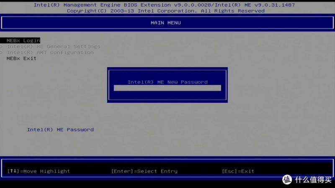
Task: Click the ME v9.0.31.1487 firmware version text
Action: coord(270,5)
